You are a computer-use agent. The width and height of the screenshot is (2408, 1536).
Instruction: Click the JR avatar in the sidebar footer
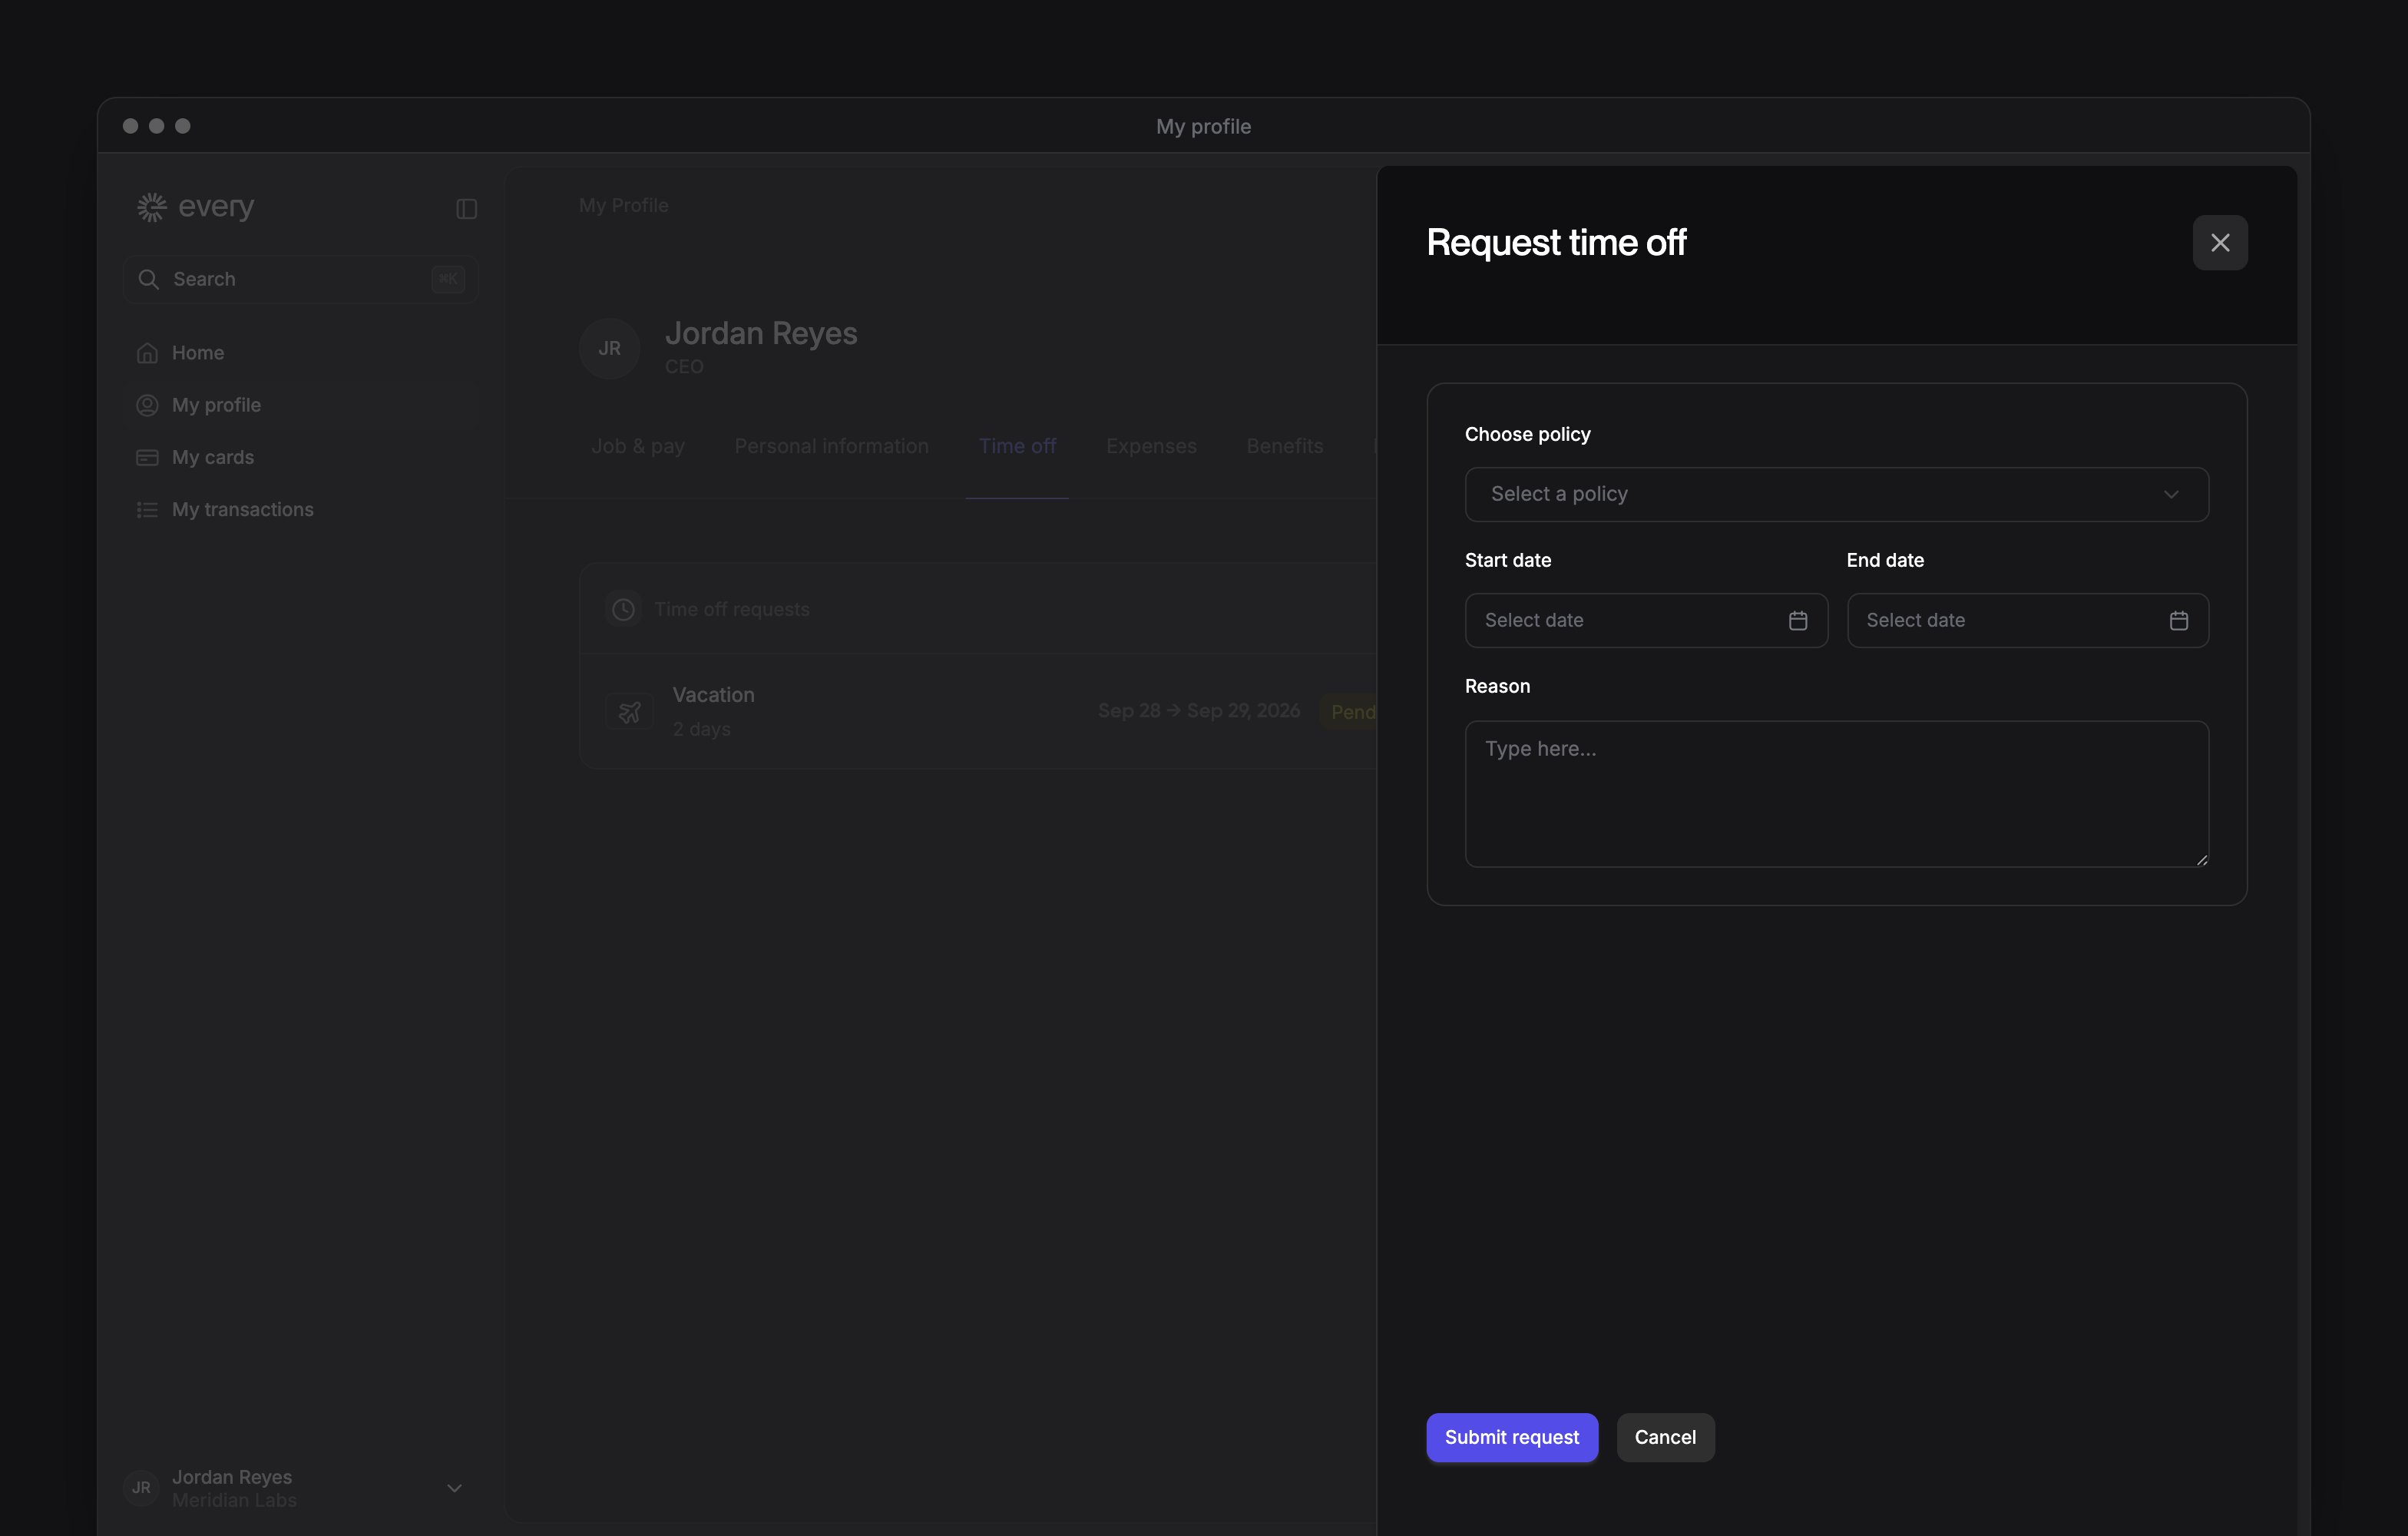(x=141, y=1488)
